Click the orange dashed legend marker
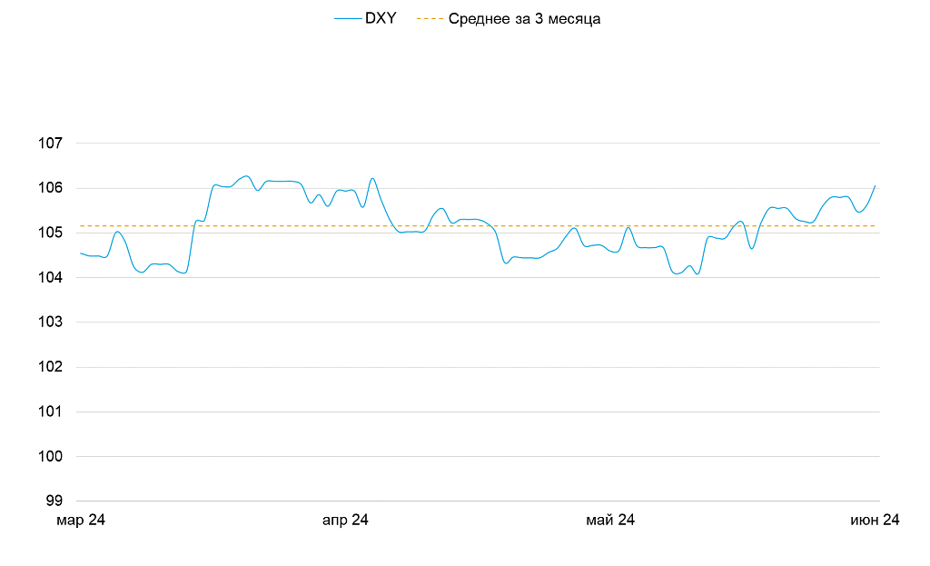The image size is (930, 566). [429, 18]
